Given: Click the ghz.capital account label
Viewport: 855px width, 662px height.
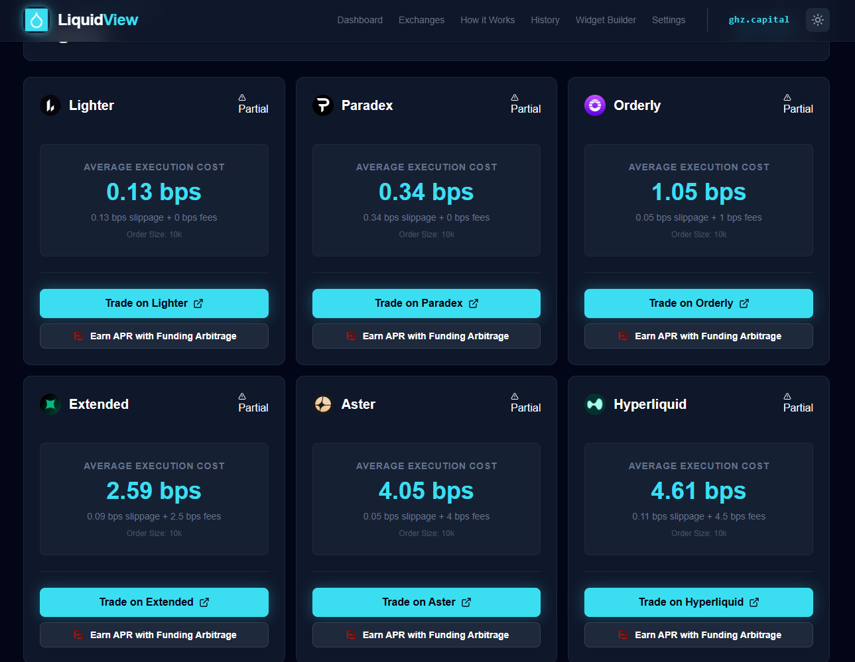Looking at the screenshot, I should 759,19.
